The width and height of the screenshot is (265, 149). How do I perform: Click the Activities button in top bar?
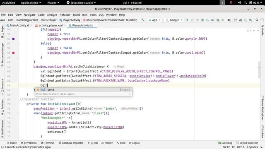(x=9, y=2)
